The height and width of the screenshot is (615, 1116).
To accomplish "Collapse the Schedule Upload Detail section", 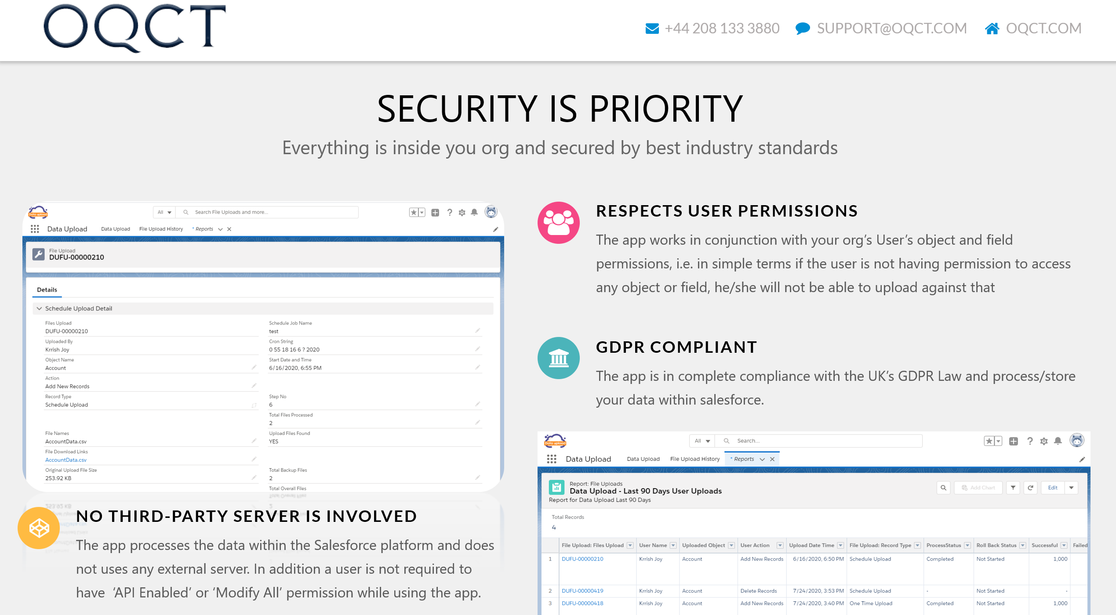I will (x=40, y=308).
